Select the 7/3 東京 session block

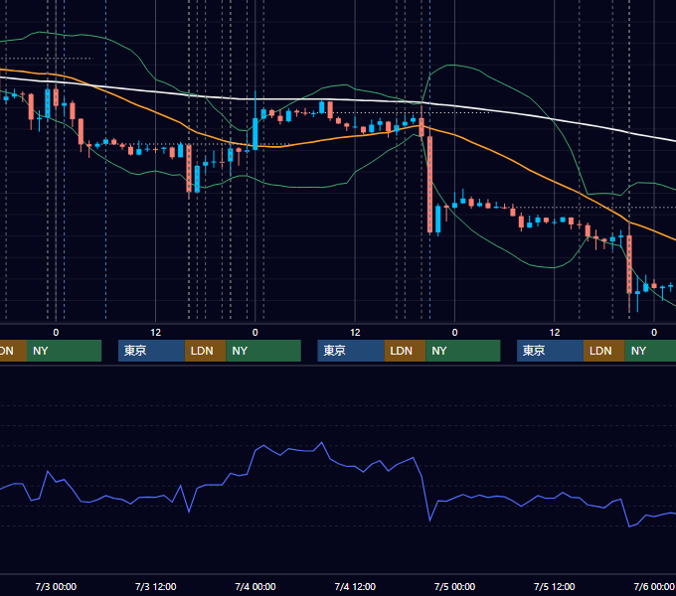tap(151, 351)
